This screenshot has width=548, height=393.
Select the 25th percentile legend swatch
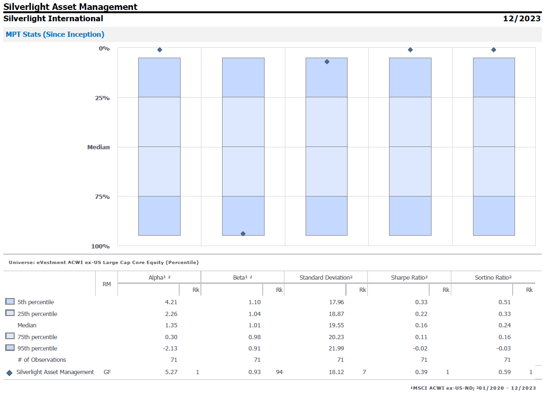pyautogui.click(x=10, y=313)
